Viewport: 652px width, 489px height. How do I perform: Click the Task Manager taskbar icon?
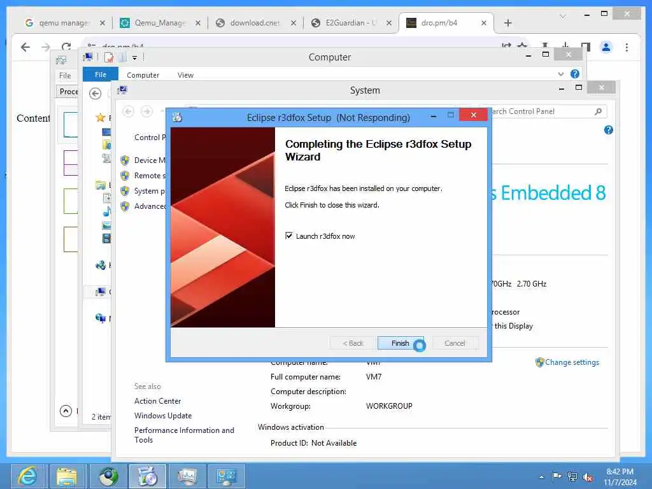click(187, 476)
